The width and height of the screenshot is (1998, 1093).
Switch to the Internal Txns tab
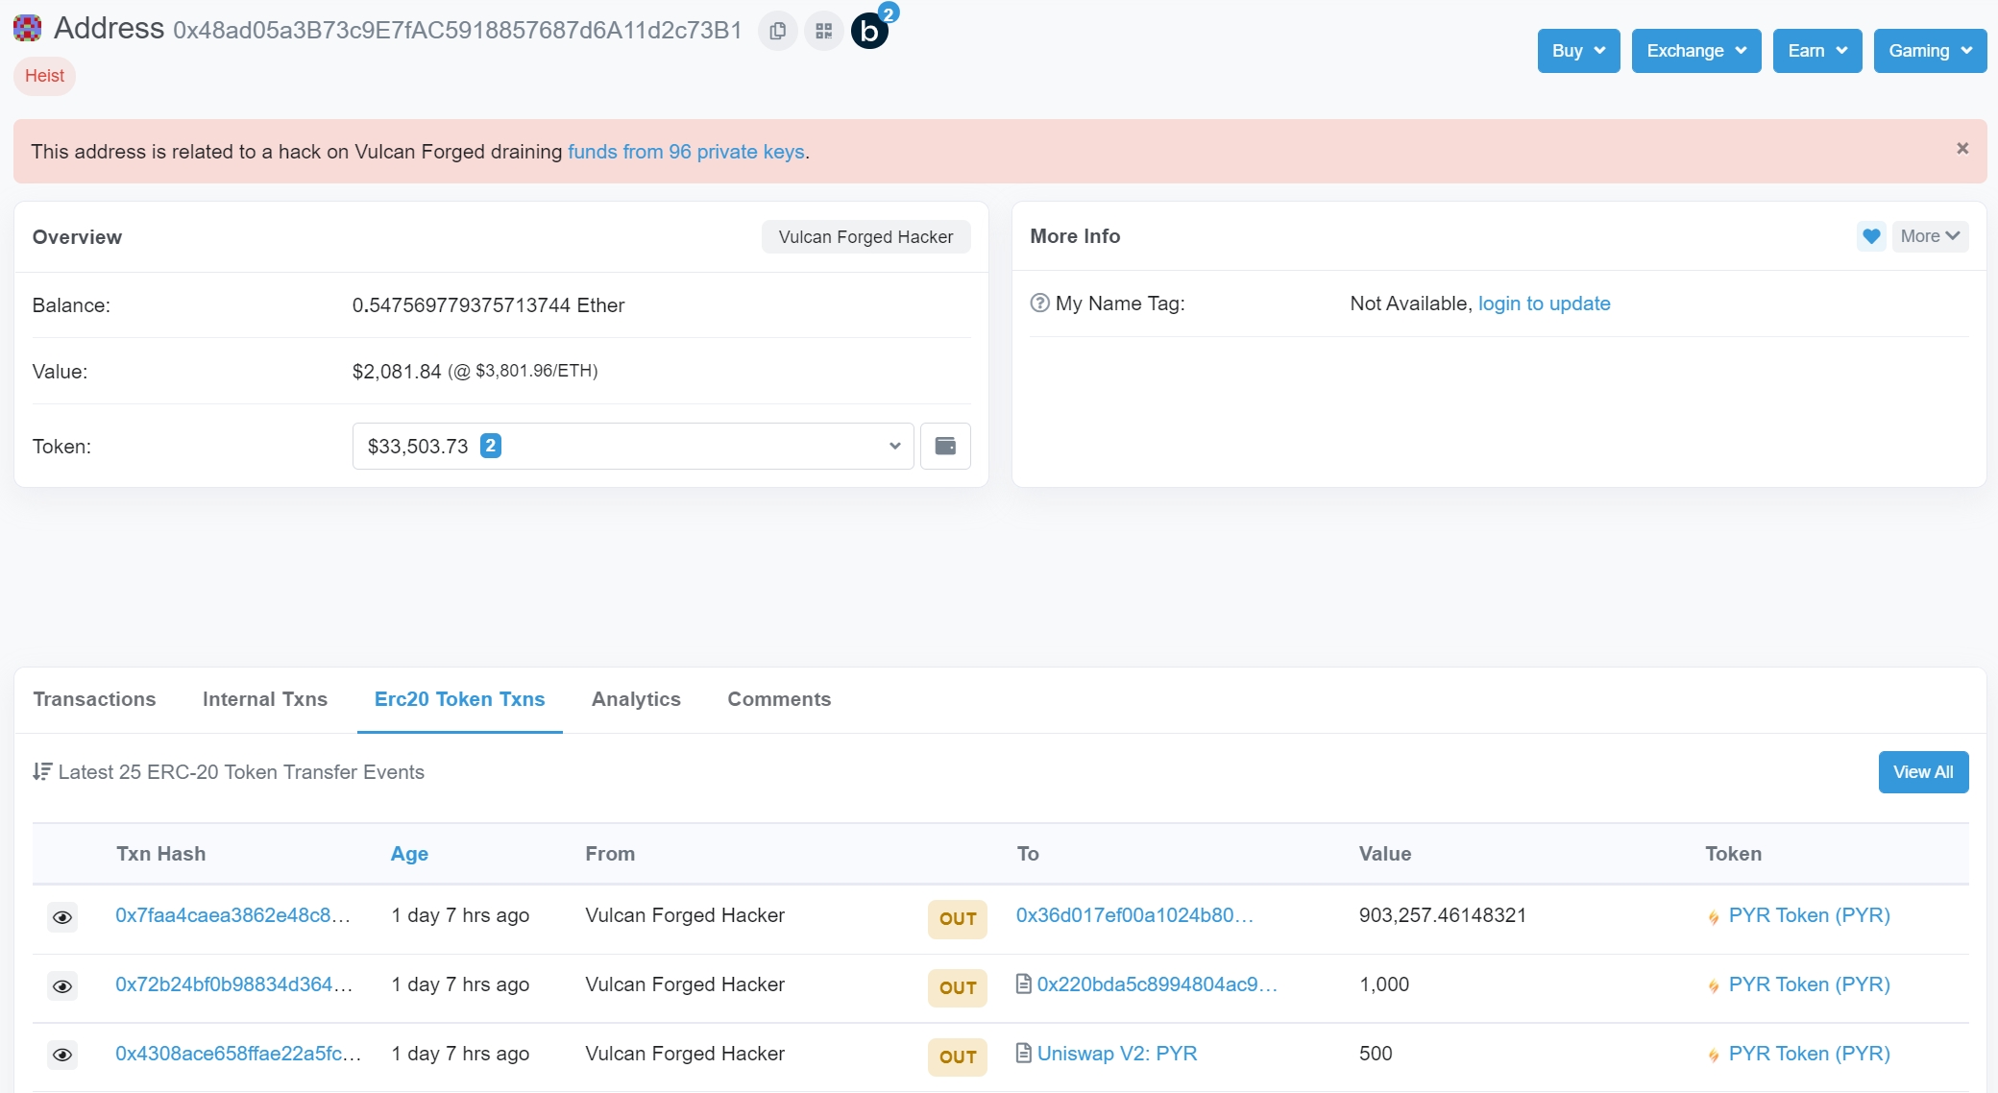click(264, 699)
